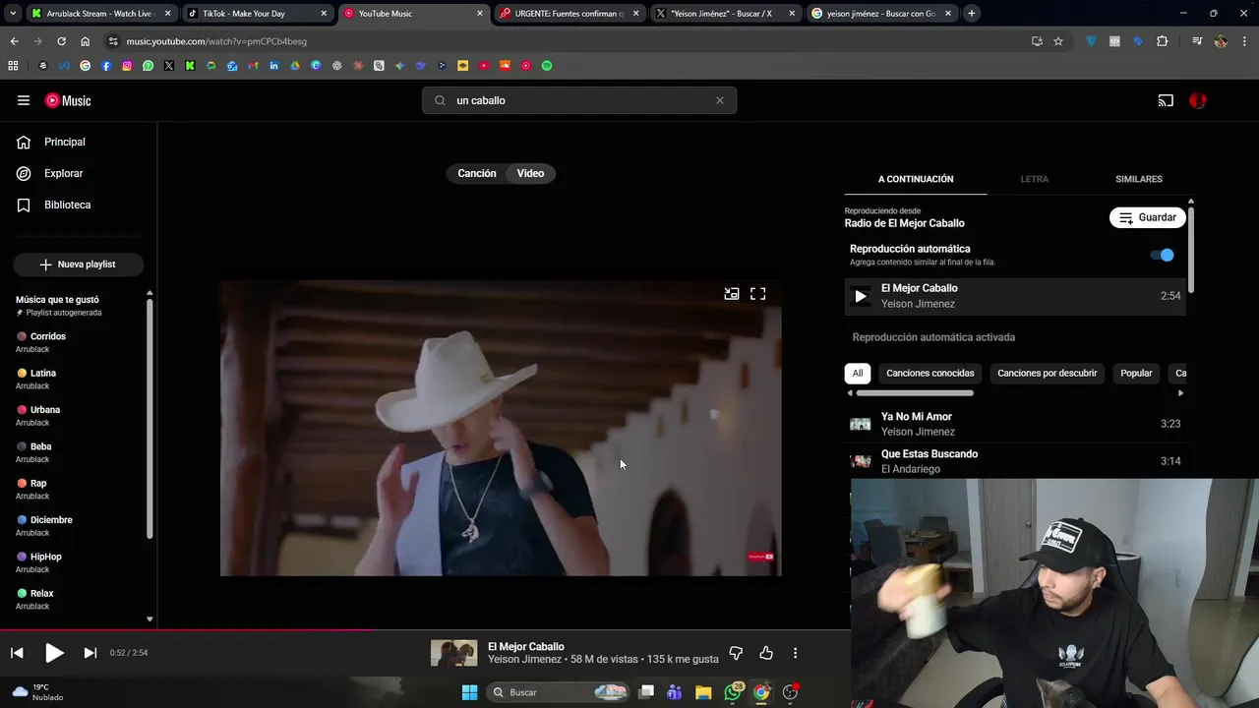Switch video to miniplayer mode
This screenshot has height=708, width=1259.
point(731,294)
